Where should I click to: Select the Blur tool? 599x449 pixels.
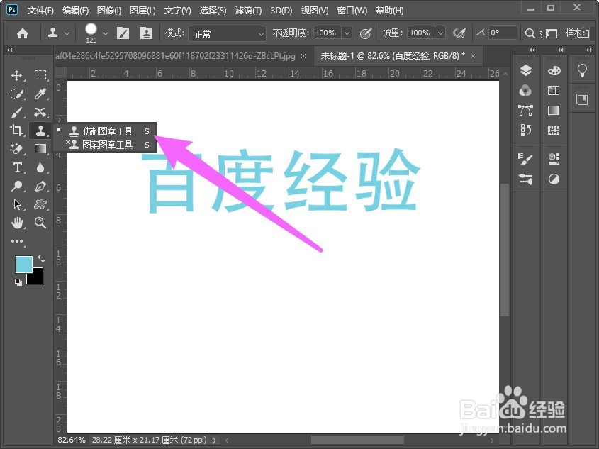point(40,167)
